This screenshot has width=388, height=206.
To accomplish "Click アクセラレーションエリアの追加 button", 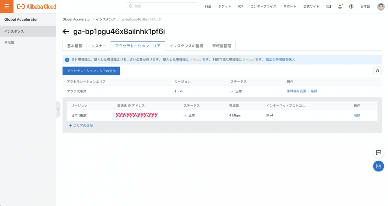I will point(91,71).
